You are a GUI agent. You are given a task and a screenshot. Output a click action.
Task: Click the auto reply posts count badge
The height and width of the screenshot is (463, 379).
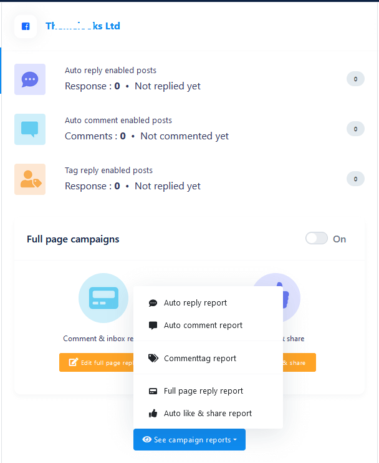(355, 79)
